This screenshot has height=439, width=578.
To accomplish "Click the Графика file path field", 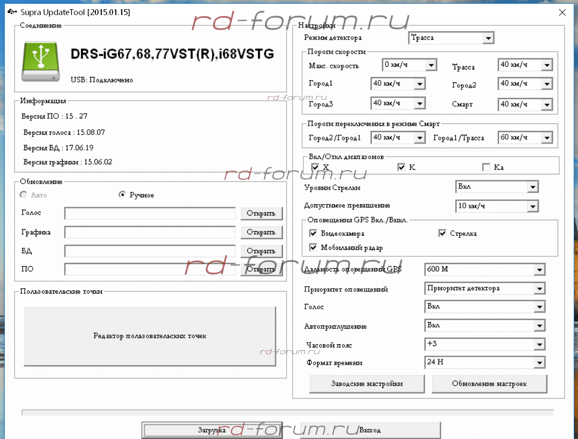I will tap(150, 232).
